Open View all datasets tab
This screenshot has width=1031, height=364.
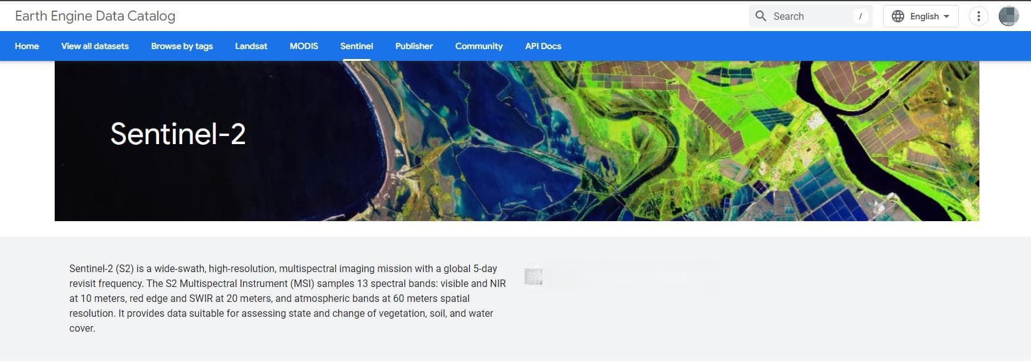95,46
